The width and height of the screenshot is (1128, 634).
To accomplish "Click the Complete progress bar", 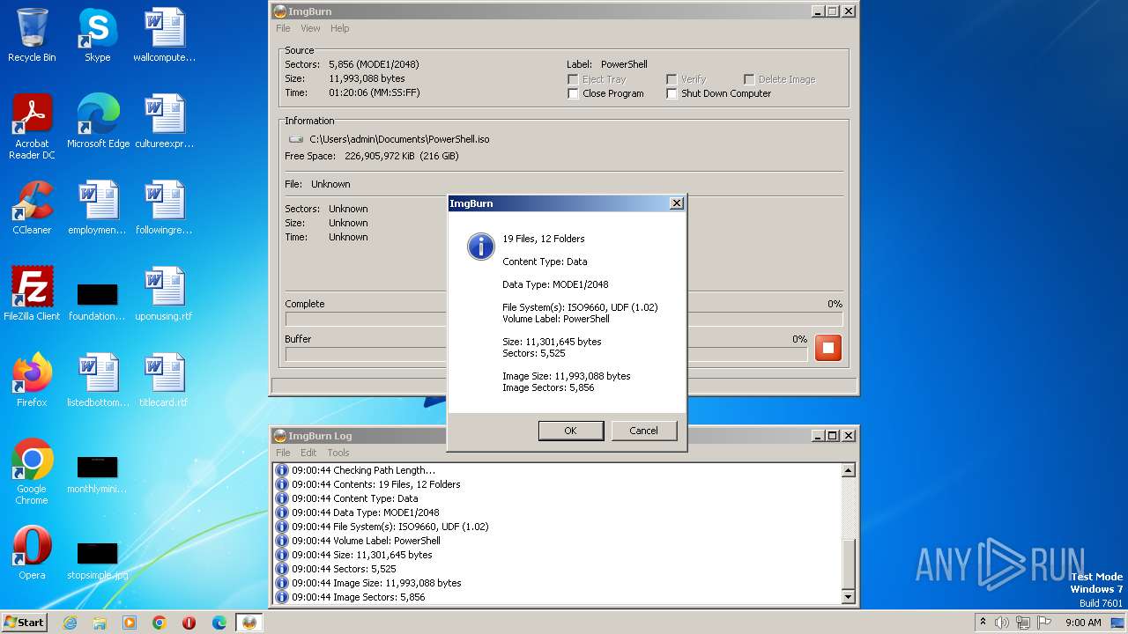I will pyautogui.click(x=564, y=319).
